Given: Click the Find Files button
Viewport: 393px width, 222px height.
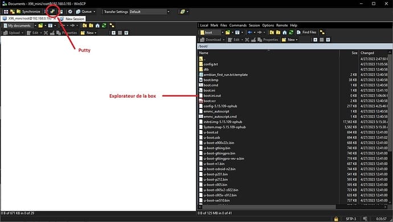Looking at the screenshot, I should click(x=306, y=32).
